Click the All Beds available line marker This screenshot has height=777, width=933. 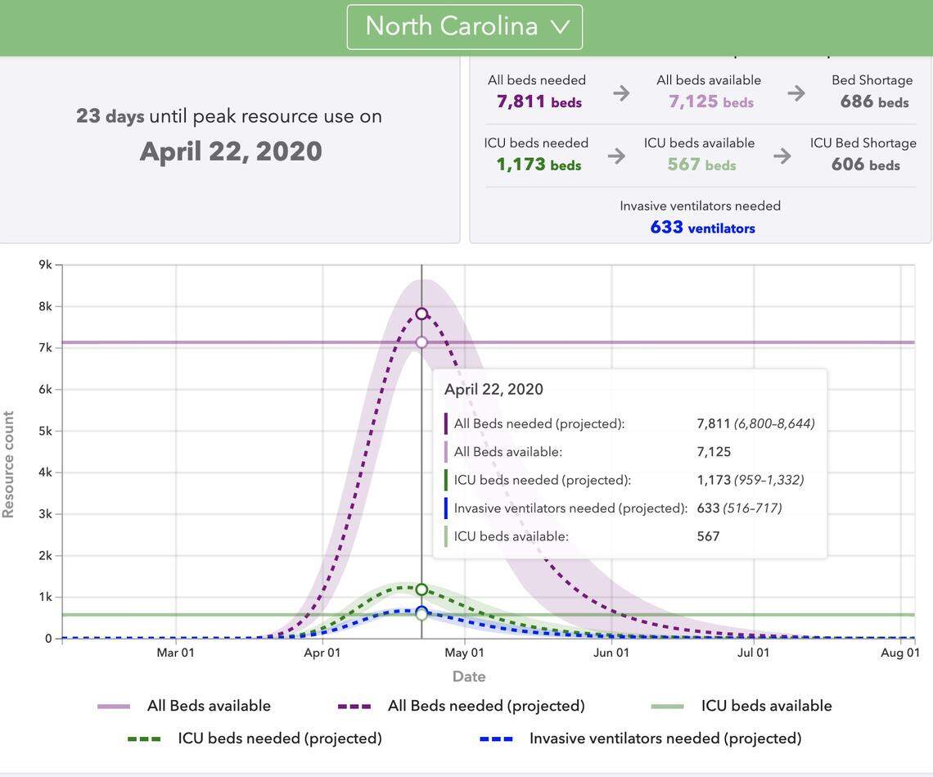(421, 341)
